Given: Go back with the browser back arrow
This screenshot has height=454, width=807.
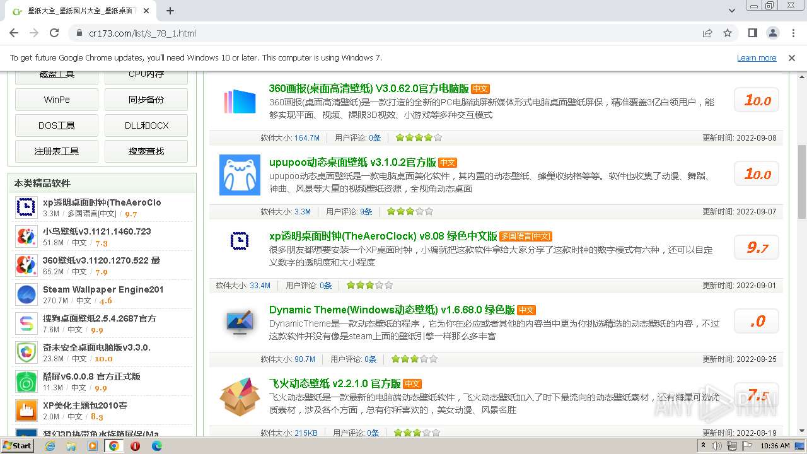Looking at the screenshot, I should pyautogui.click(x=14, y=33).
